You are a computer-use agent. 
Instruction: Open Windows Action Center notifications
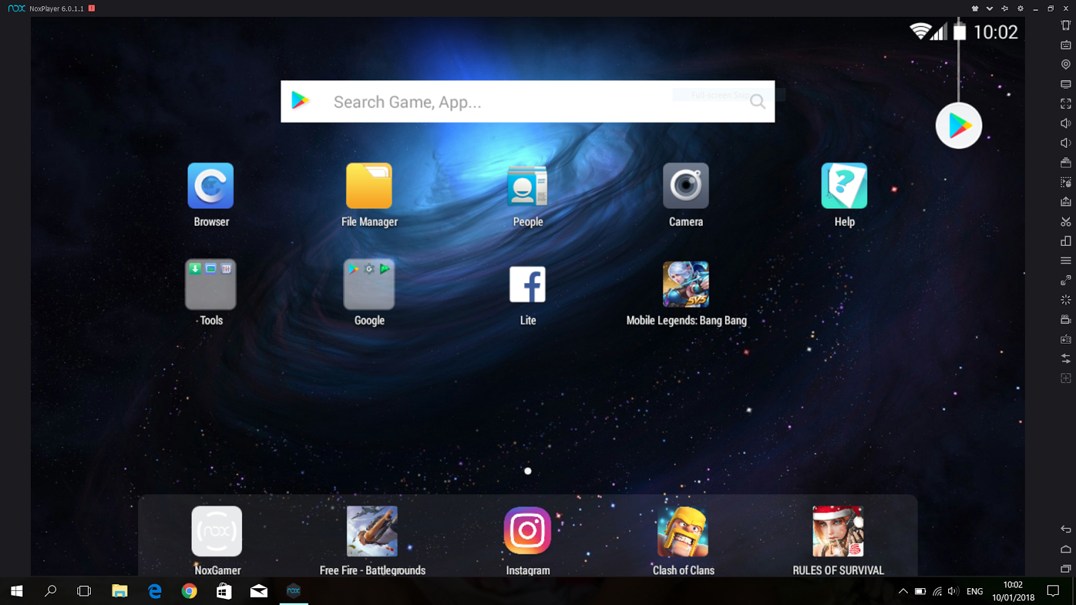[x=1053, y=591]
